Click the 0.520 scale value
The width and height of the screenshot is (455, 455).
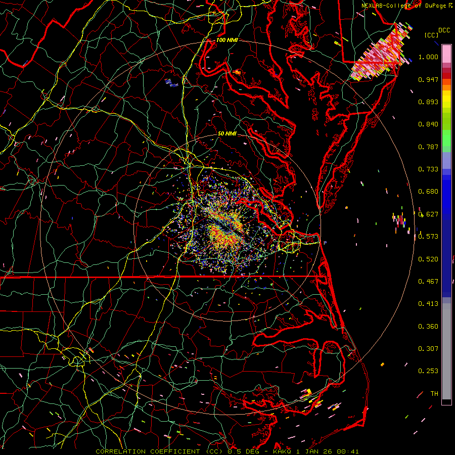click(428, 259)
